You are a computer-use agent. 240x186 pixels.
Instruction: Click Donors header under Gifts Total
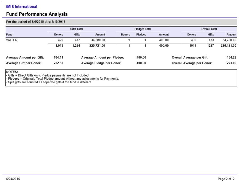[x=59, y=34]
